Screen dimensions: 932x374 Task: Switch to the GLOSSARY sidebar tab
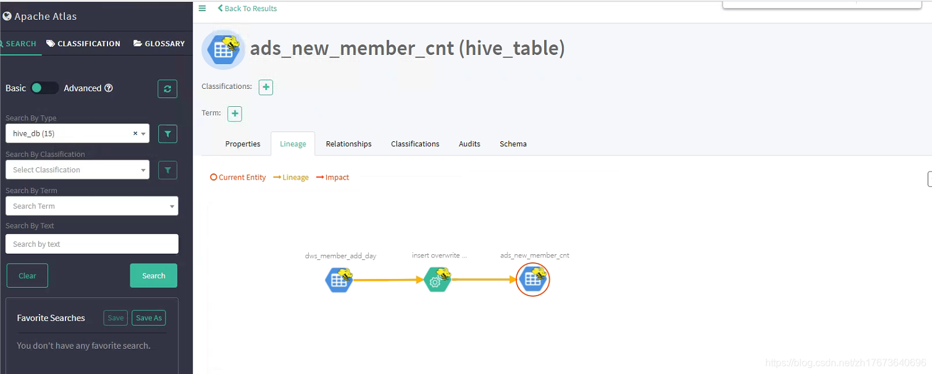click(159, 44)
